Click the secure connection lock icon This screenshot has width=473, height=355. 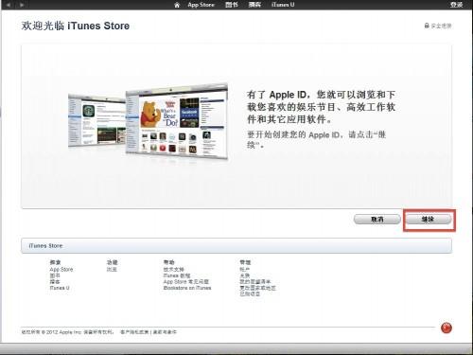[427, 26]
